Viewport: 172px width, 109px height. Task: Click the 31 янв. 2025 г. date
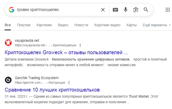(16, 97)
